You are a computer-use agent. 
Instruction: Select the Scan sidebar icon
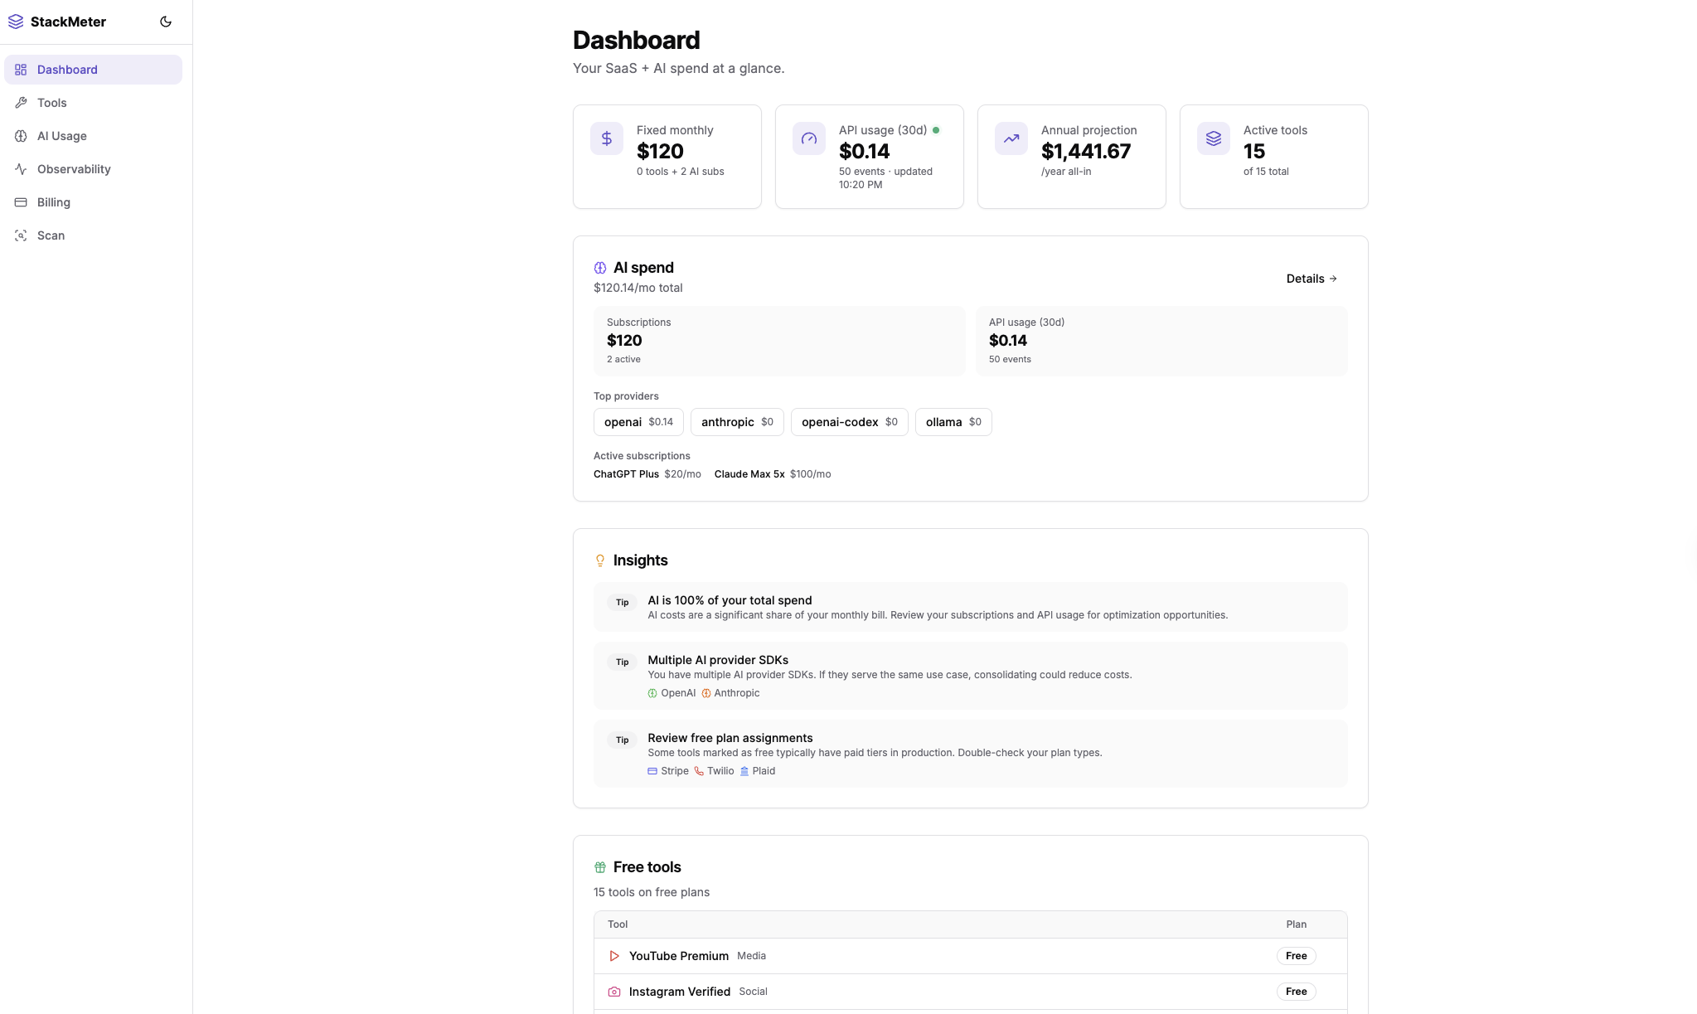click(20, 235)
